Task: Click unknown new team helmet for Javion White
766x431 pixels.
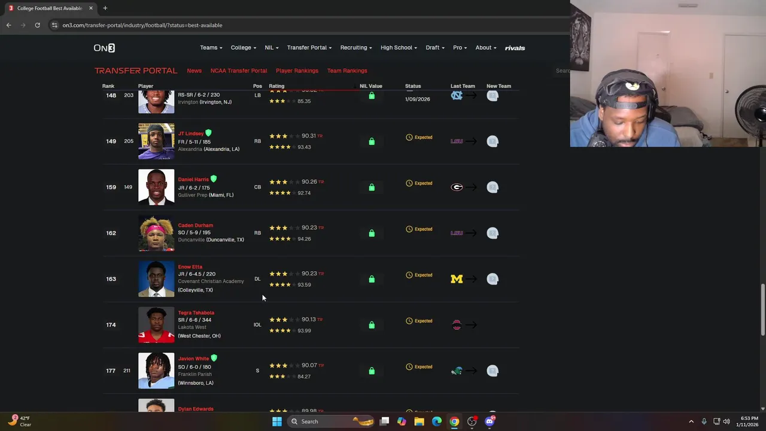Action: click(x=493, y=371)
